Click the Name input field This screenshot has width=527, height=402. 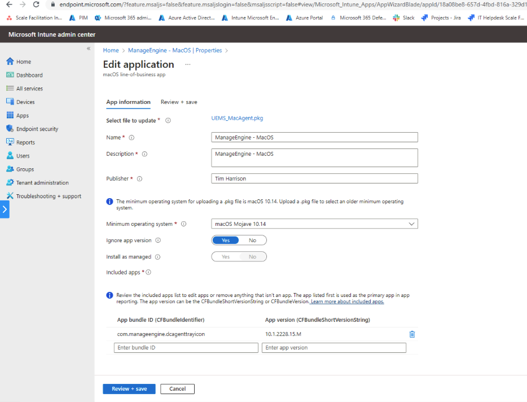point(315,137)
